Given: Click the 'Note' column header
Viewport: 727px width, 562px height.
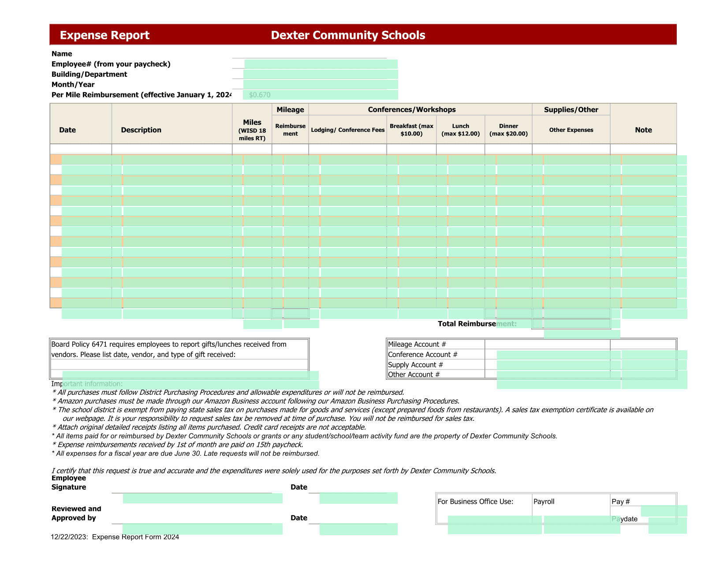Looking at the screenshot, I should [643, 130].
